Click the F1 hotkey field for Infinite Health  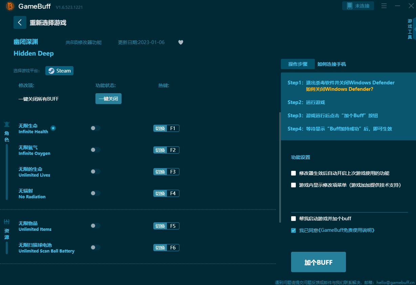coord(173,128)
